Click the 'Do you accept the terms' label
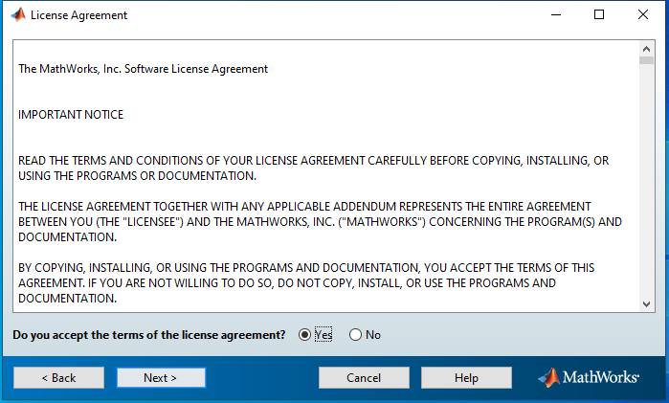This screenshot has width=669, height=403. 148,335
